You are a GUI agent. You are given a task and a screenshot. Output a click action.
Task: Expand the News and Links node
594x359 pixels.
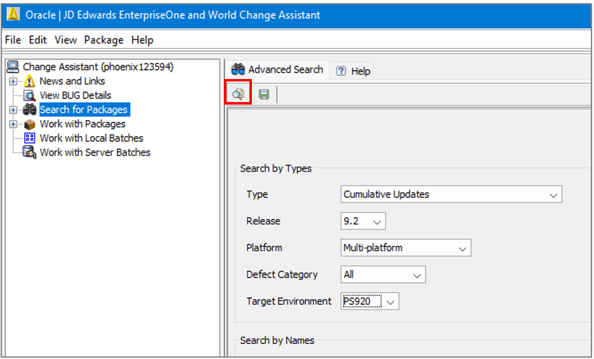[x=13, y=81]
